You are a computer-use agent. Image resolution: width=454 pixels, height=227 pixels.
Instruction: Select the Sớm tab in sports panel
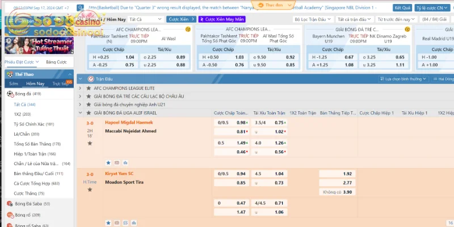pos(13,83)
